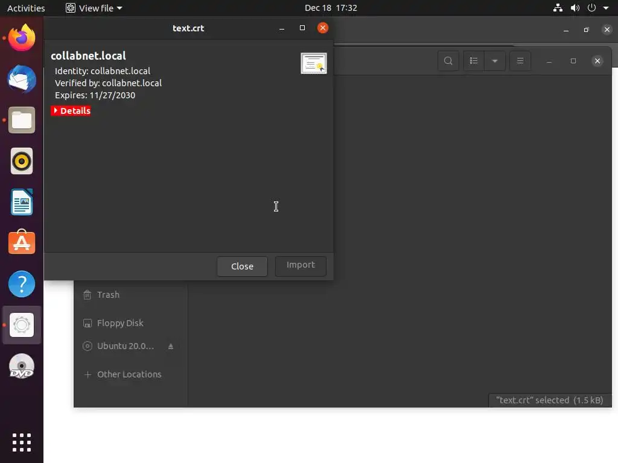Open Other Locations in the sidebar

point(130,374)
